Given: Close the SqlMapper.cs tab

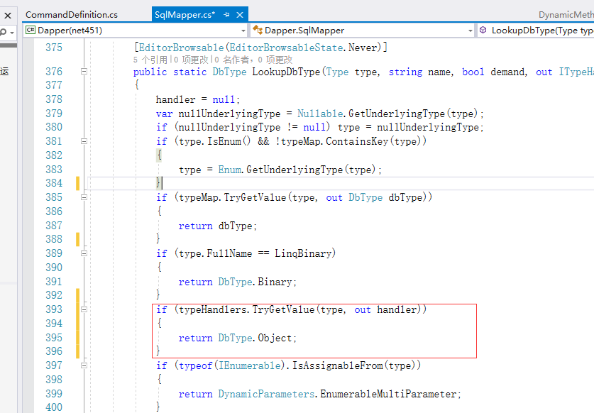Looking at the screenshot, I should 240,15.
